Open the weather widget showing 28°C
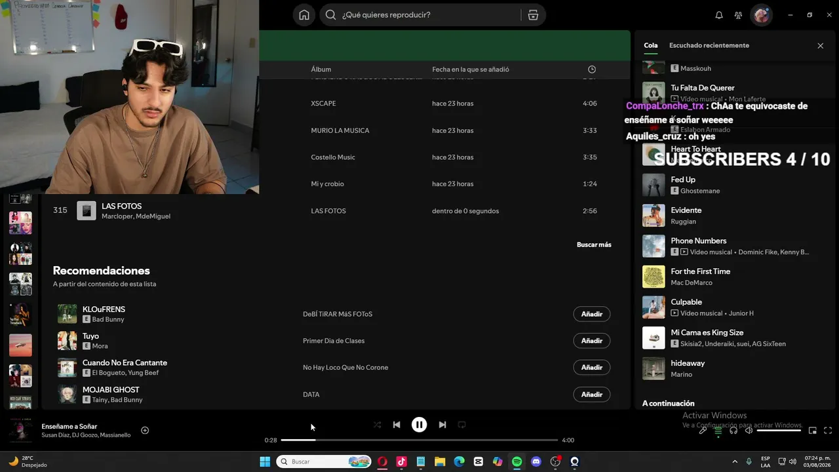This screenshot has width=839, height=472. coord(28,462)
